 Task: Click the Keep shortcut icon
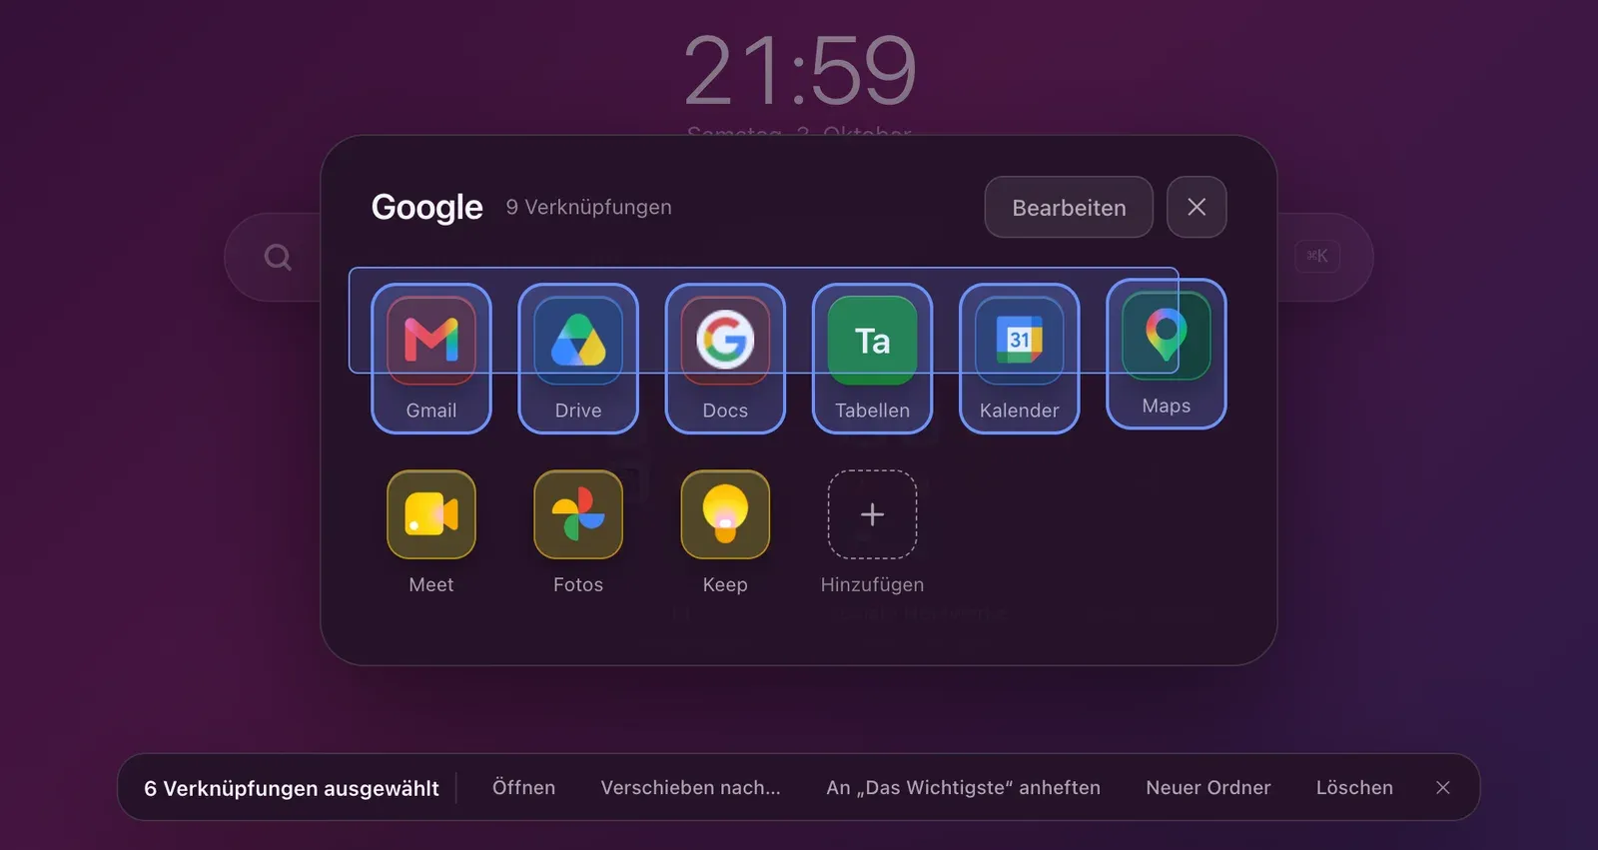click(725, 514)
